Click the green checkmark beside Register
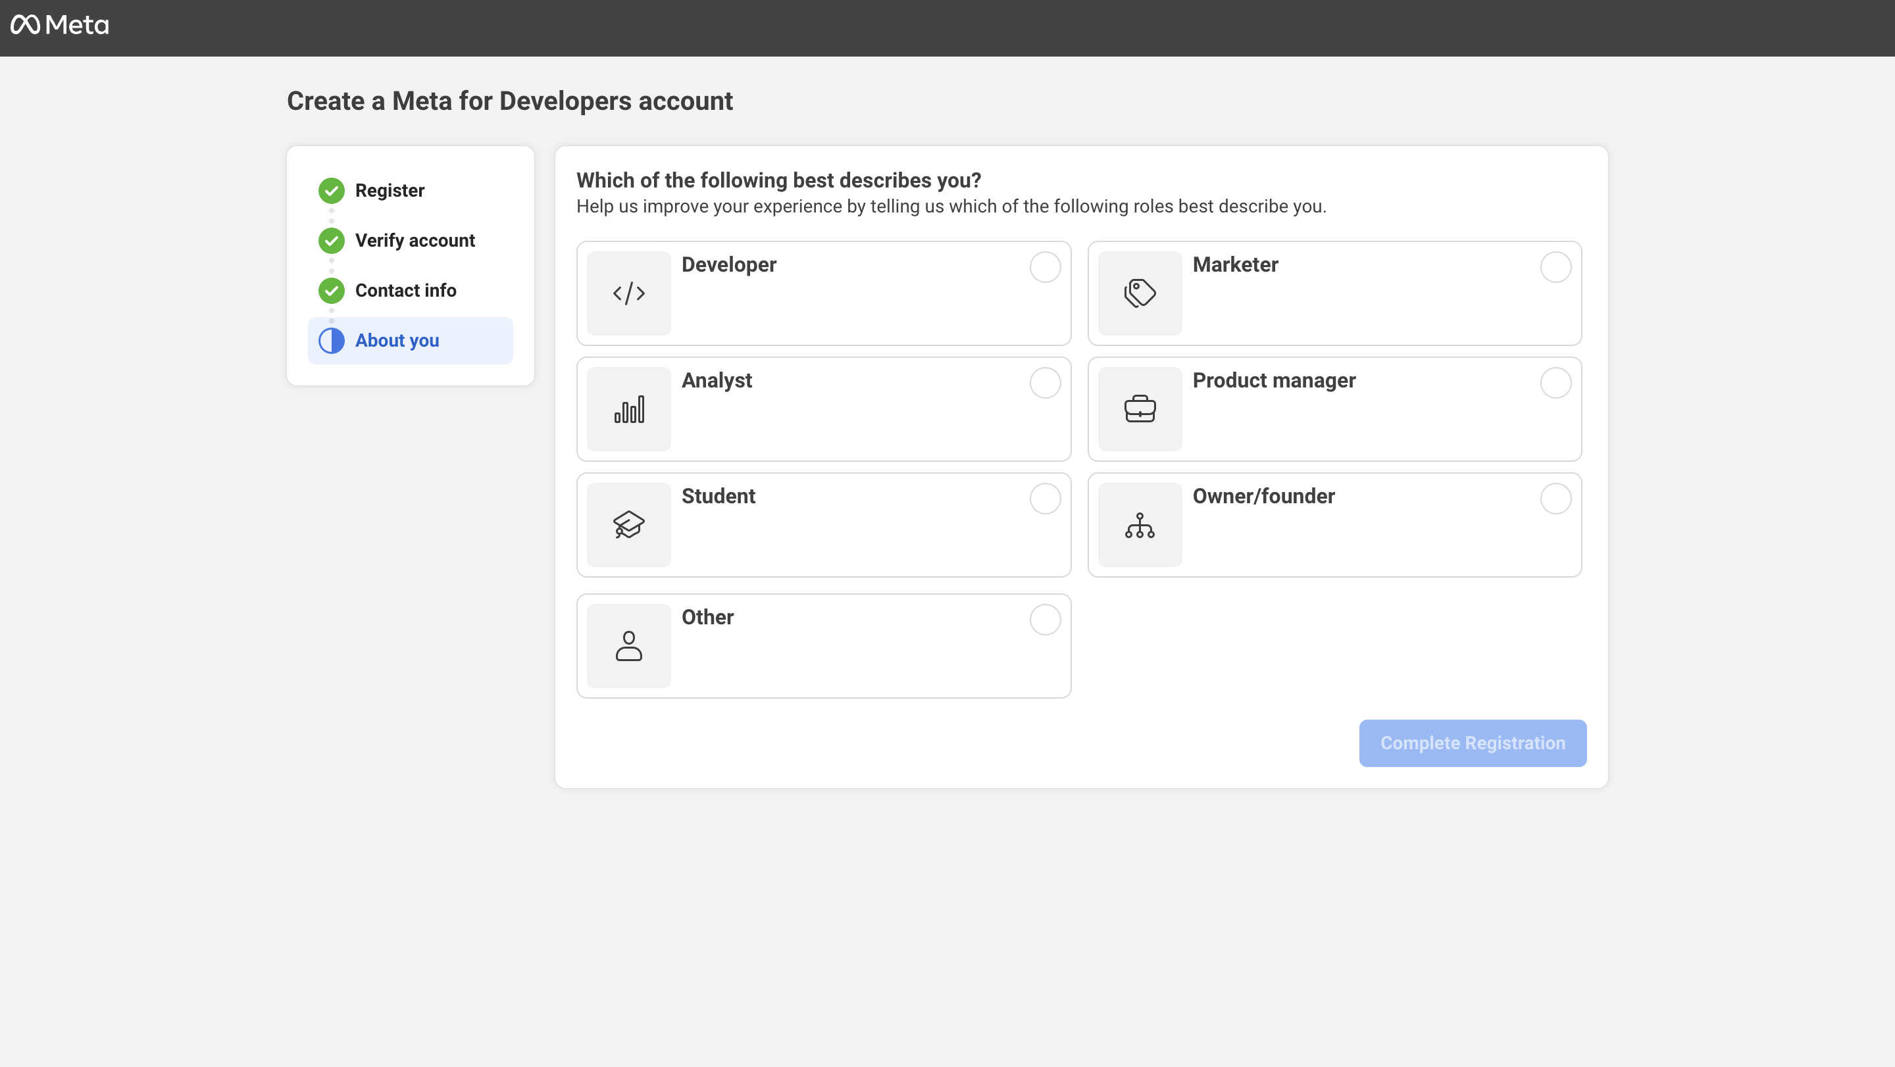This screenshot has height=1067, width=1895. [331, 191]
